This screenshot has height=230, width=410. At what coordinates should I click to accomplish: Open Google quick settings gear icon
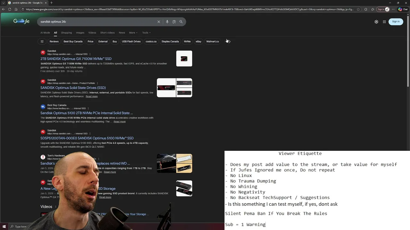376,22
